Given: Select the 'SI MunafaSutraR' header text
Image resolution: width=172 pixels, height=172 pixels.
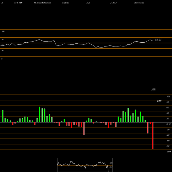Looking at the screenshot, I should click(42, 3).
